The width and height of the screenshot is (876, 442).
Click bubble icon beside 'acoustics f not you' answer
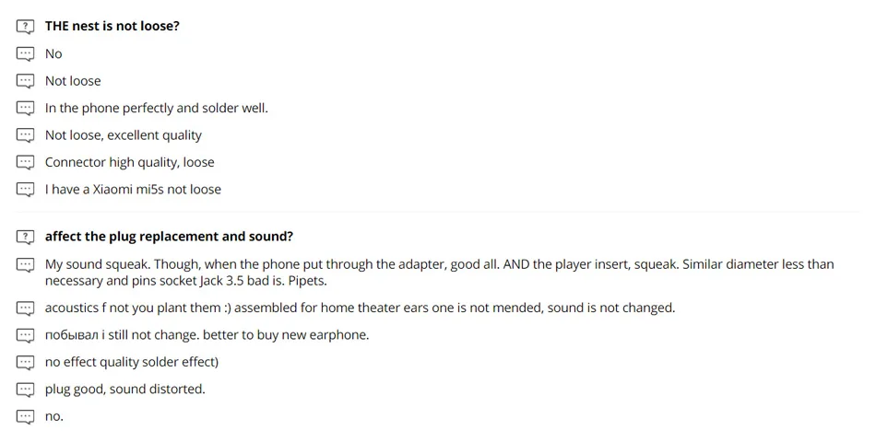pyautogui.click(x=26, y=308)
